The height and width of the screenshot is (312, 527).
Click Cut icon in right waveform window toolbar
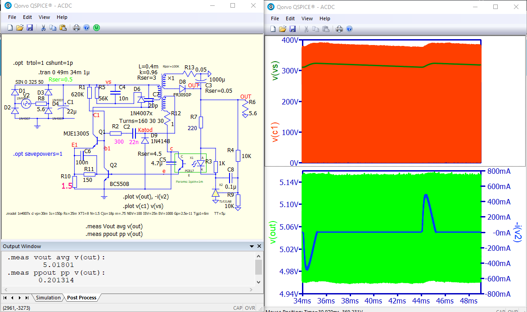click(x=306, y=29)
